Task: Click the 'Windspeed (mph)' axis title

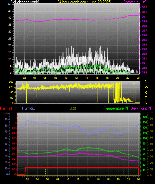Action: click(25, 2)
